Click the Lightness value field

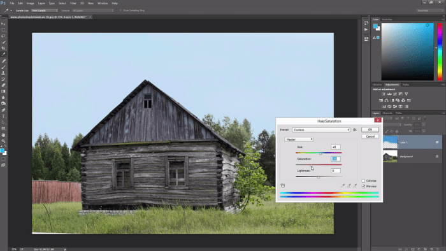(336, 171)
